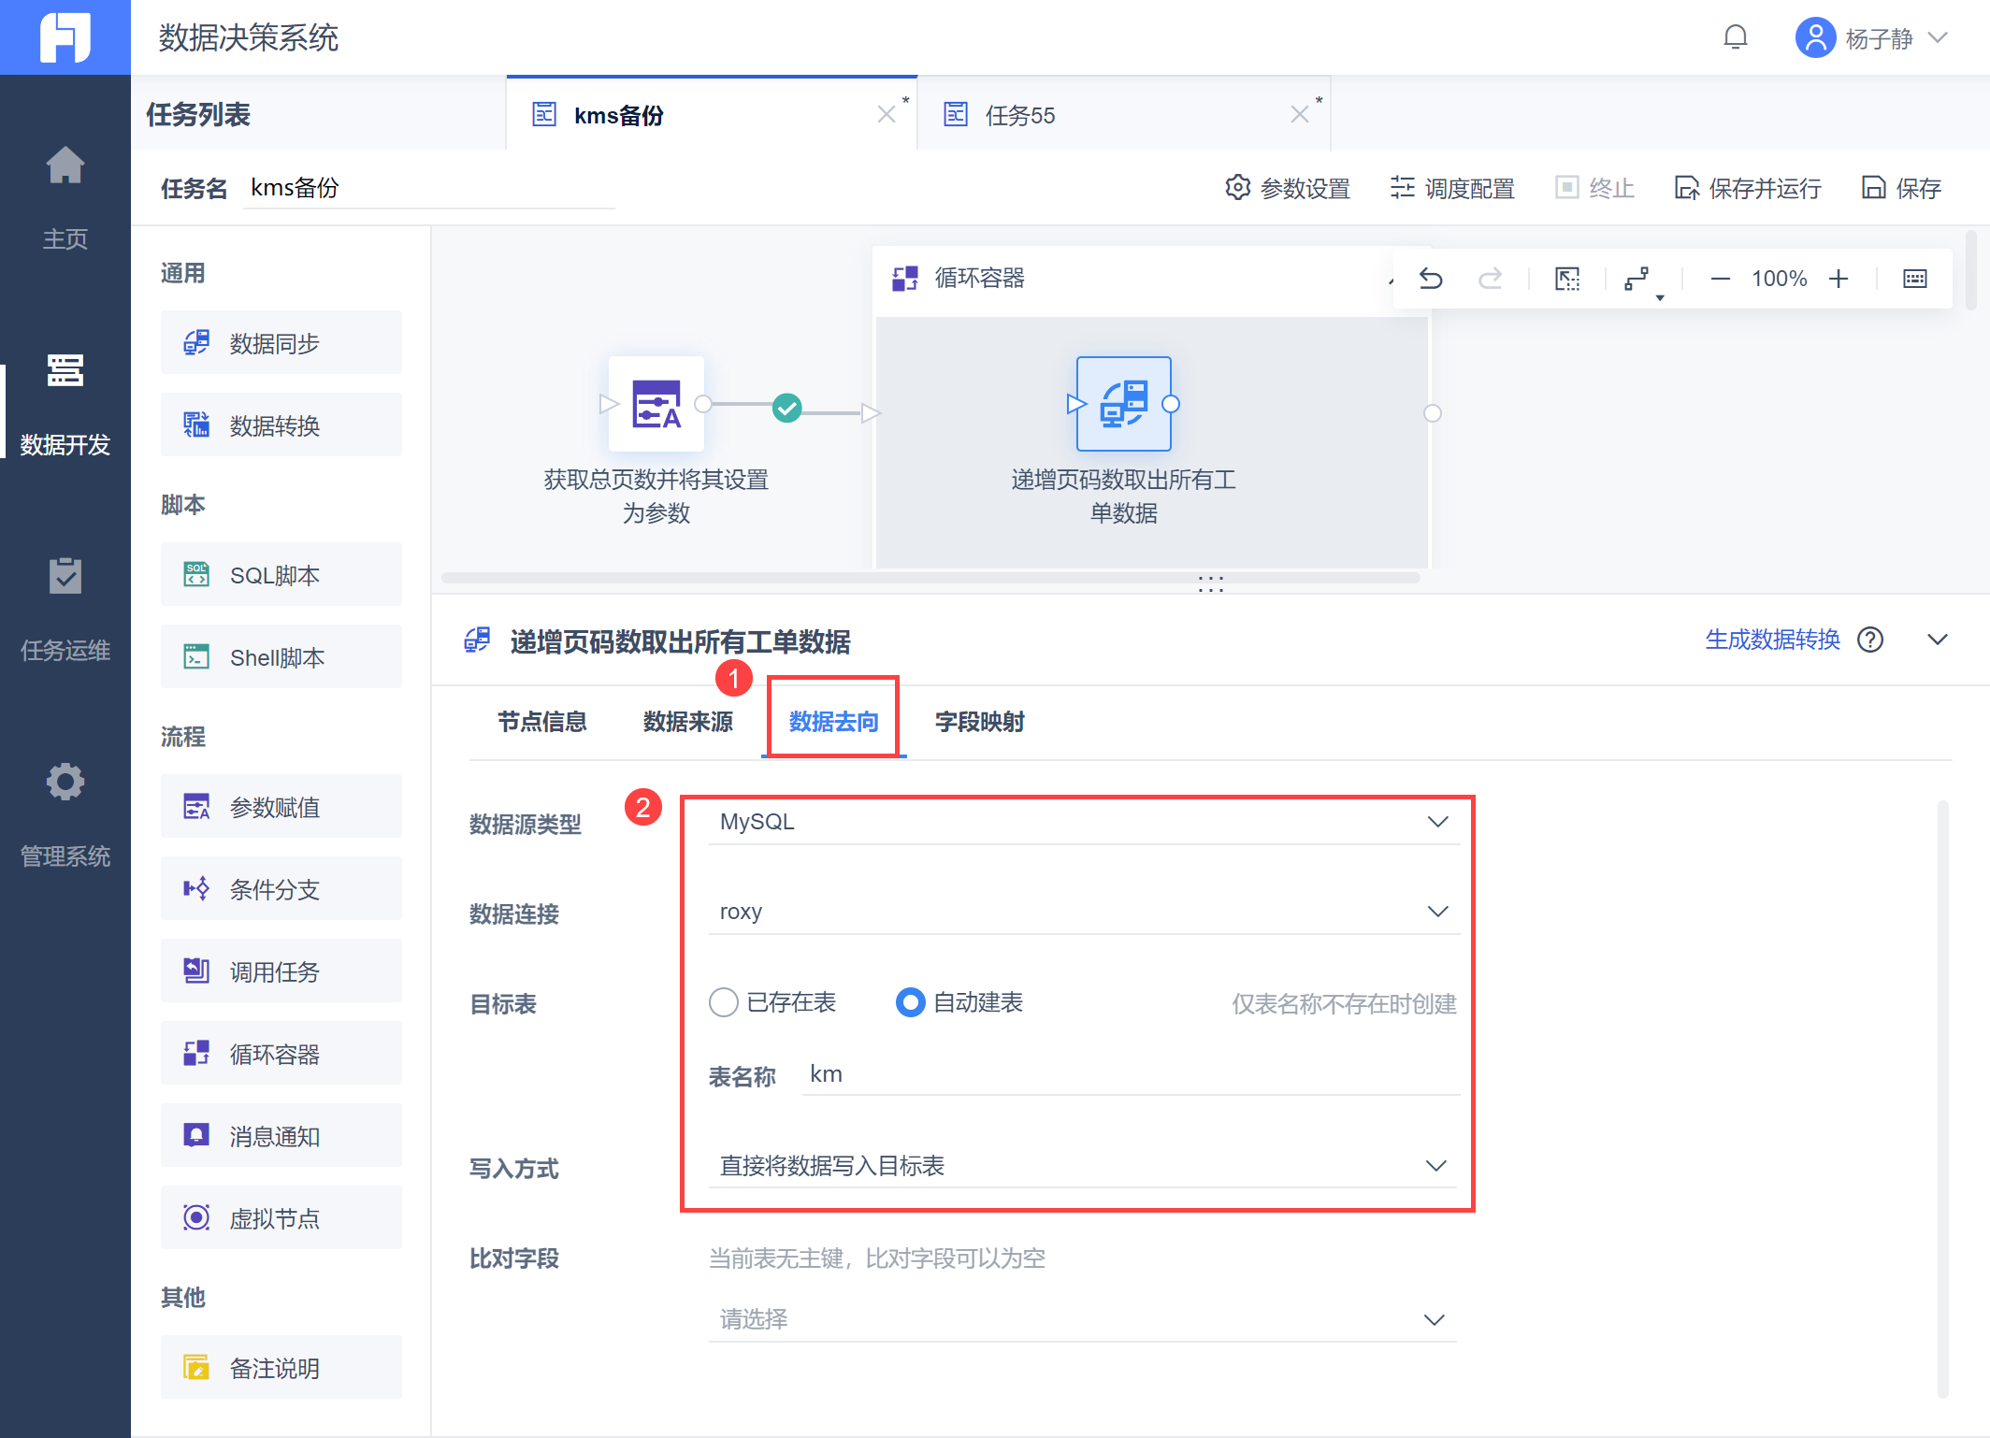Screen dimensions: 1990x1438
Task: Click the undo arrow in canvas toolbar
Action: coord(1431,279)
